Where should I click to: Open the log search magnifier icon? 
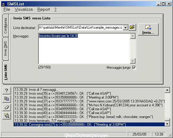tap(7, 116)
